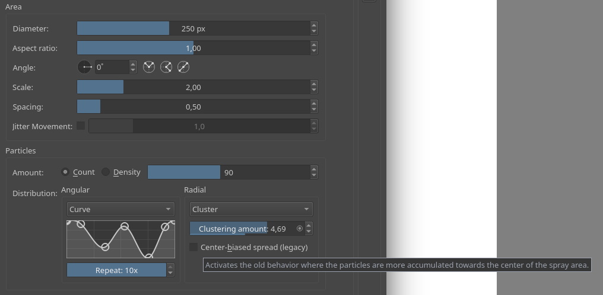The height and width of the screenshot is (295, 603).
Task: Increase the Particles amount spinner value
Action: click(314, 169)
